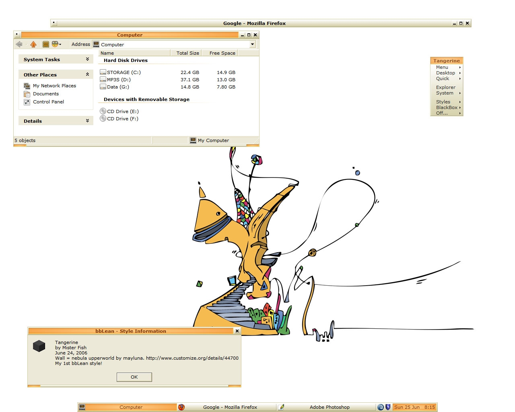
Task: Click the computer icon in the Address bar
Action: [96, 44]
